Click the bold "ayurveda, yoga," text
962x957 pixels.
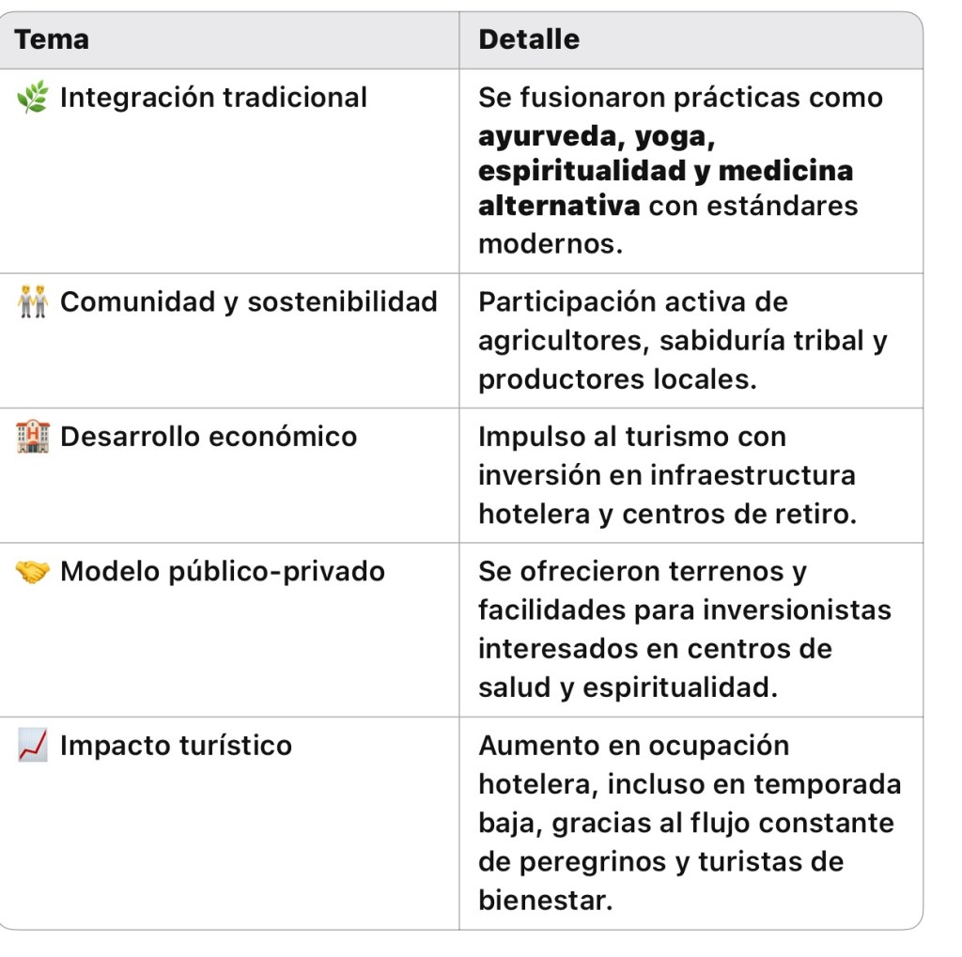[x=597, y=136]
